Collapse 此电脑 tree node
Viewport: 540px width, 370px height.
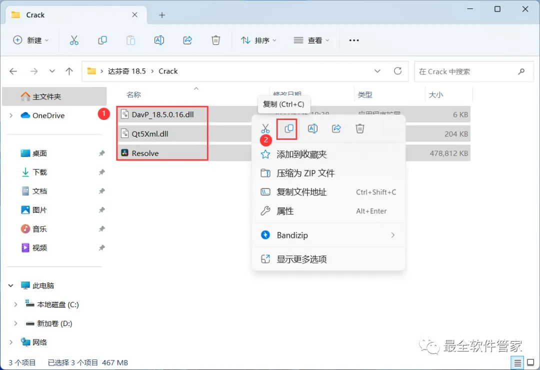click(x=10, y=285)
